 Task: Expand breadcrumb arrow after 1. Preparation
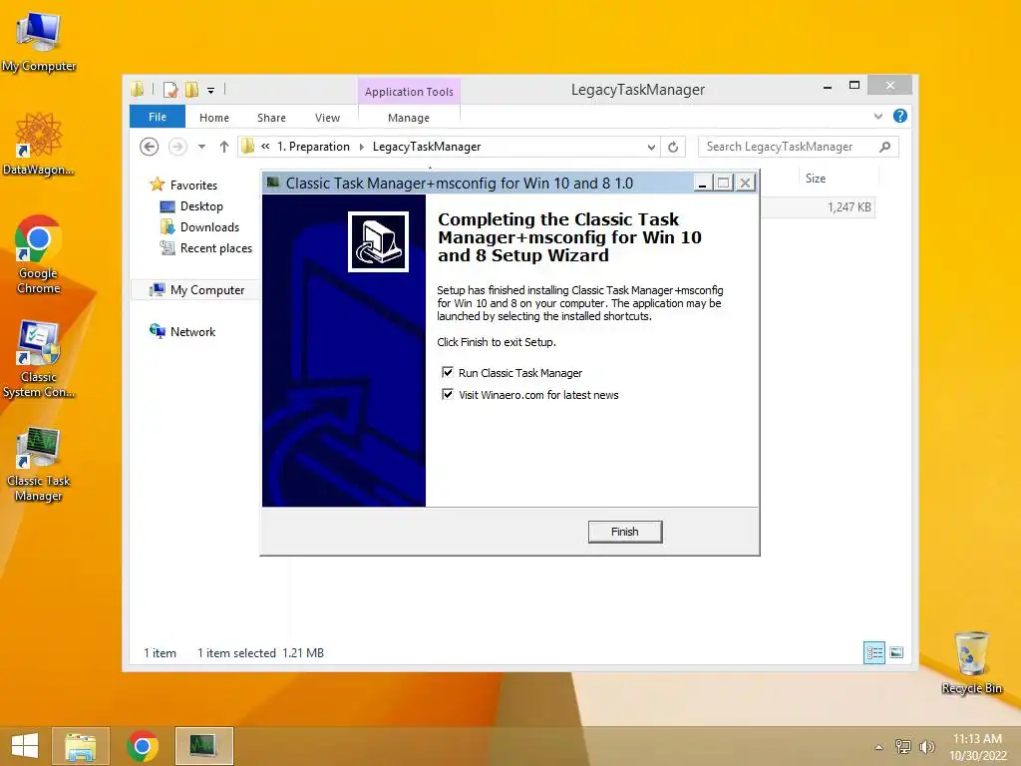coord(361,148)
